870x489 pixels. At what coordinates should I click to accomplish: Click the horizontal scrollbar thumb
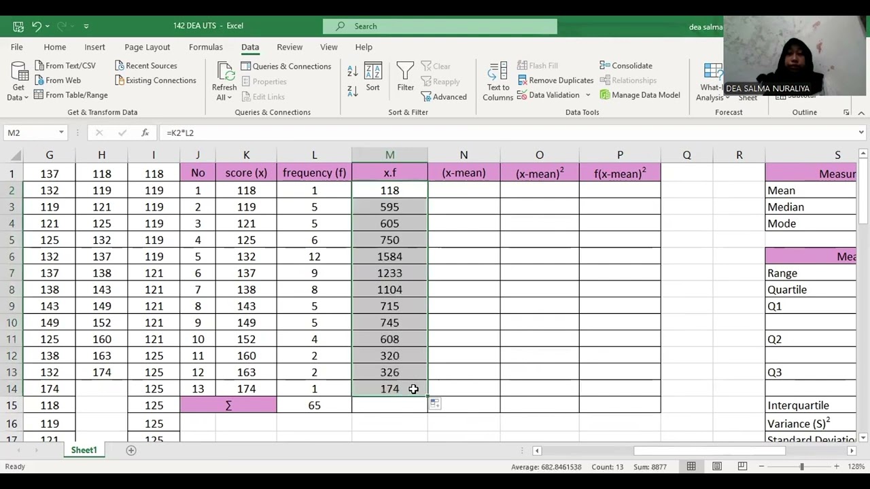point(710,451)
